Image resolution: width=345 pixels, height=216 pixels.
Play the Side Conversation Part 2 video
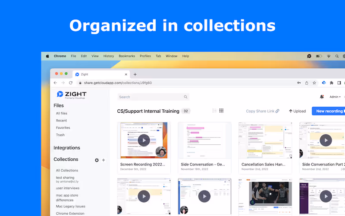pos(326,140)
